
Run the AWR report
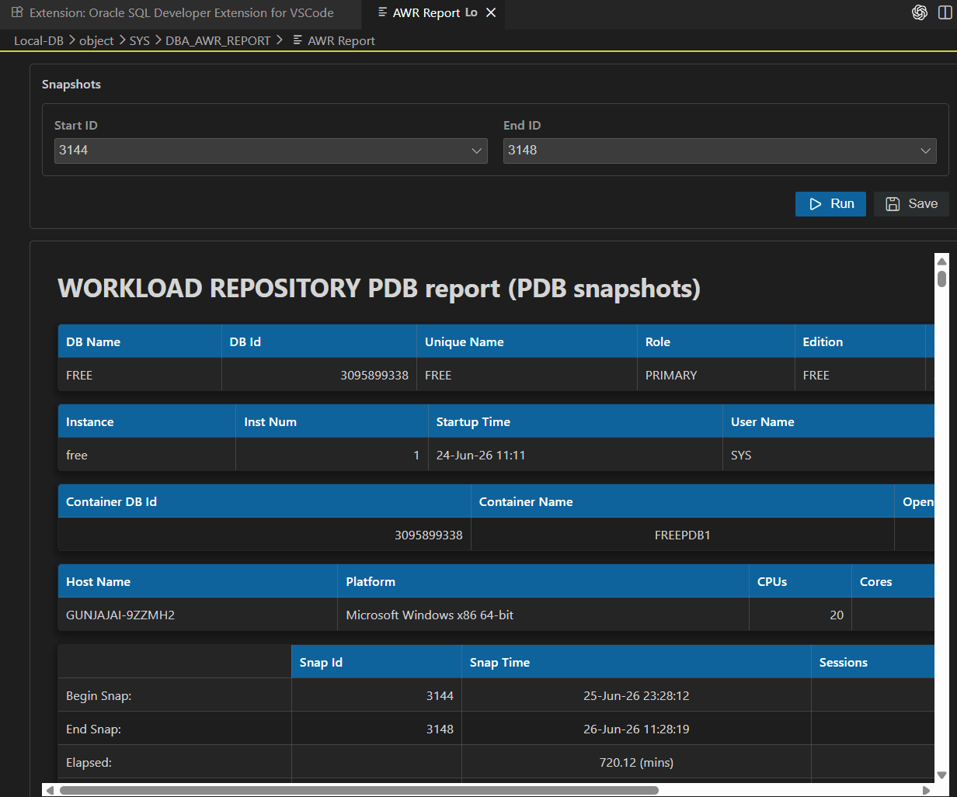pyautogui.click(x=830, y=204)
